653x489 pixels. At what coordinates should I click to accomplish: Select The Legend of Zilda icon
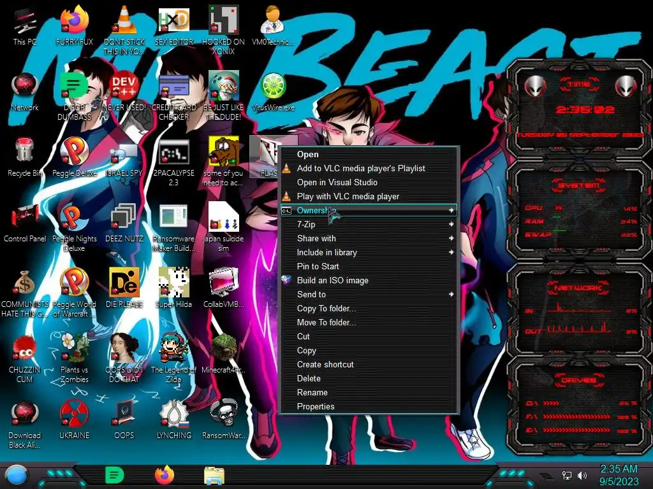click(173, 359)
